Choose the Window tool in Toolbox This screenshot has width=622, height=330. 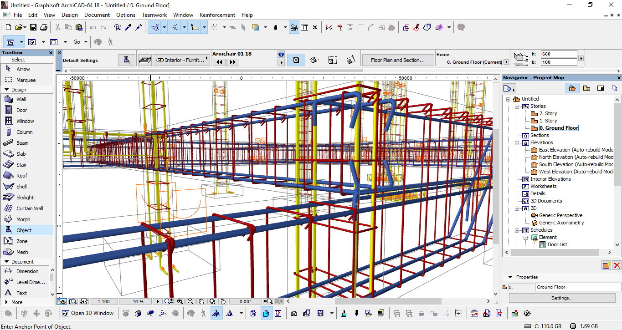click(x=27, y=121)
